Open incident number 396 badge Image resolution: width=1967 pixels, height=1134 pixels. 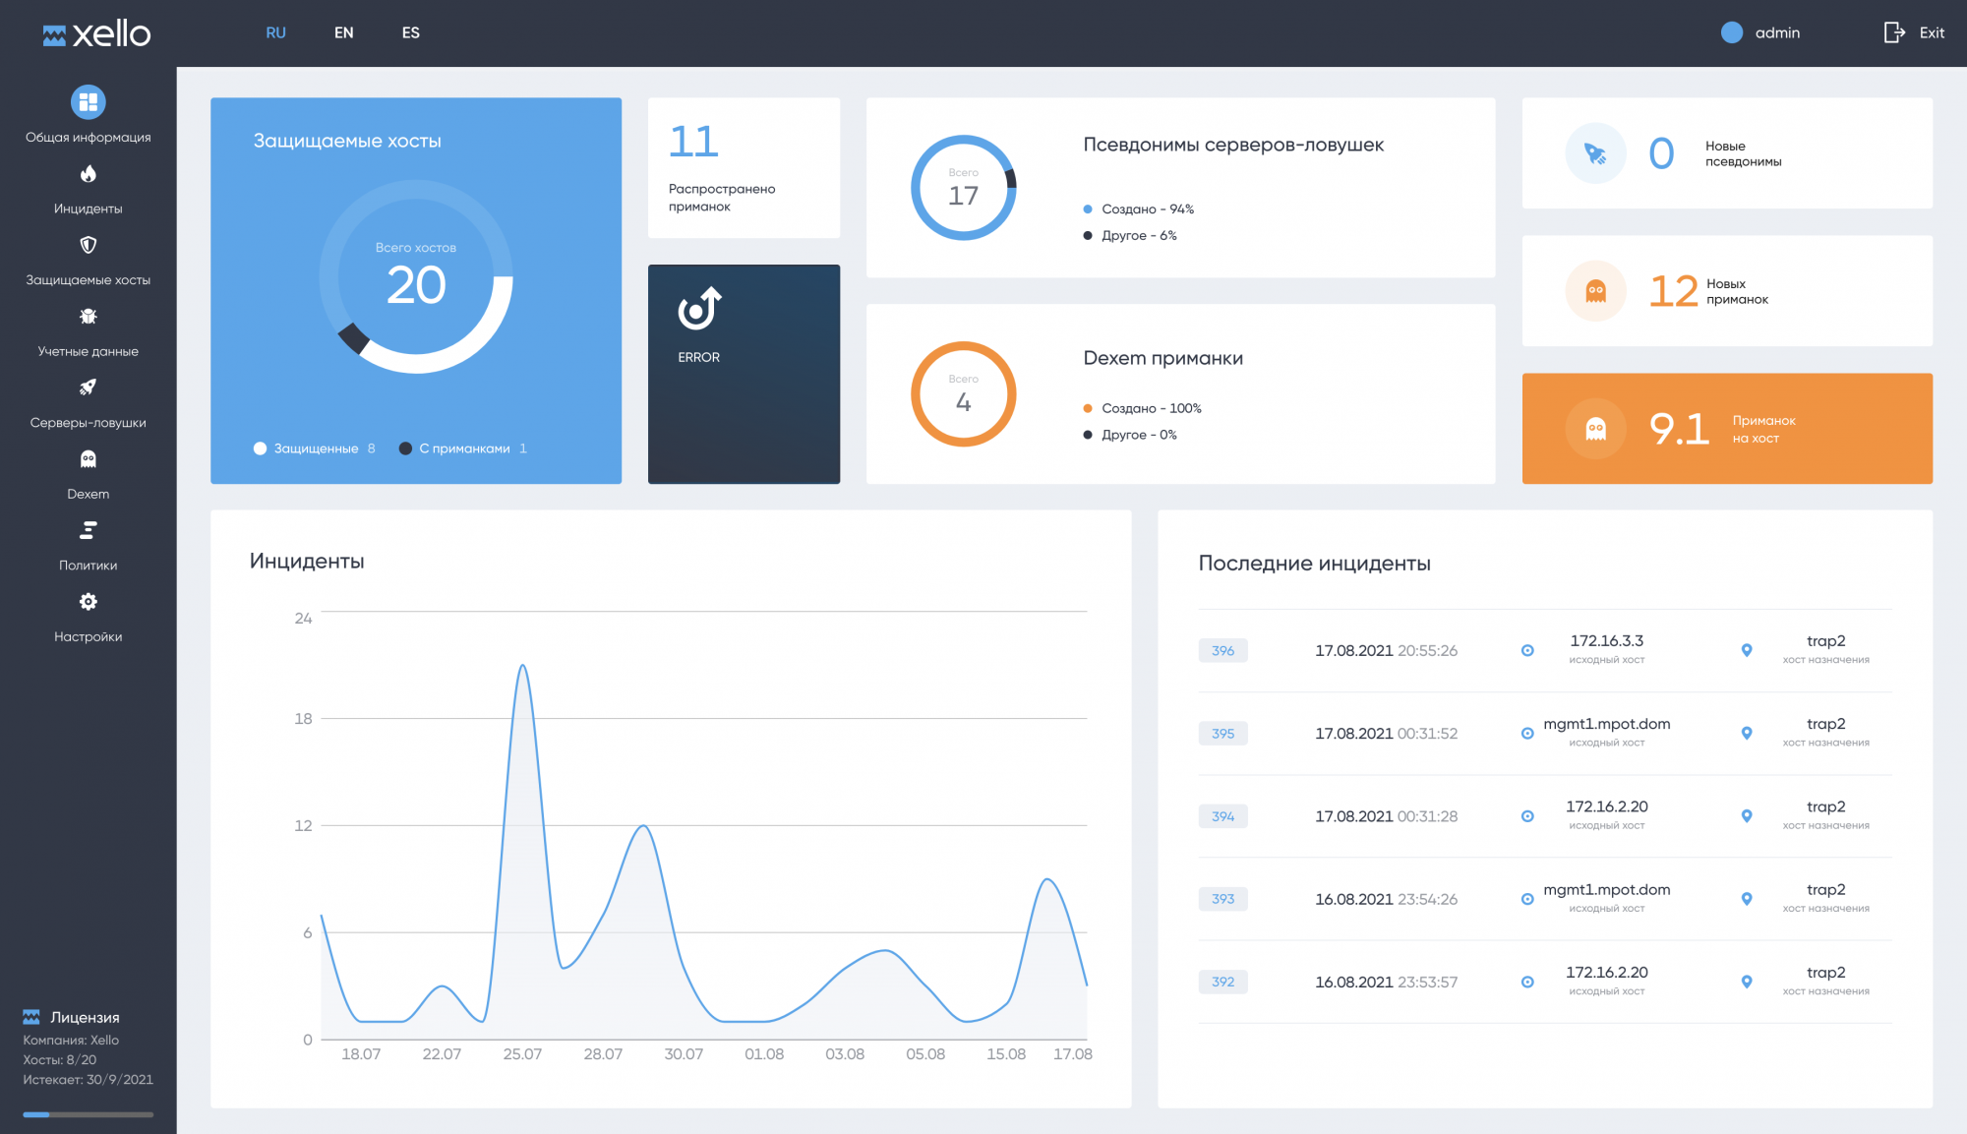pos(1222,651)
